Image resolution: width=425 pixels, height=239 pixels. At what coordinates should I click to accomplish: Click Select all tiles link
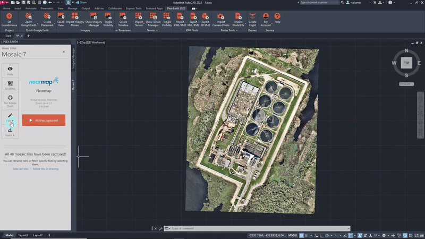point(20,169)
